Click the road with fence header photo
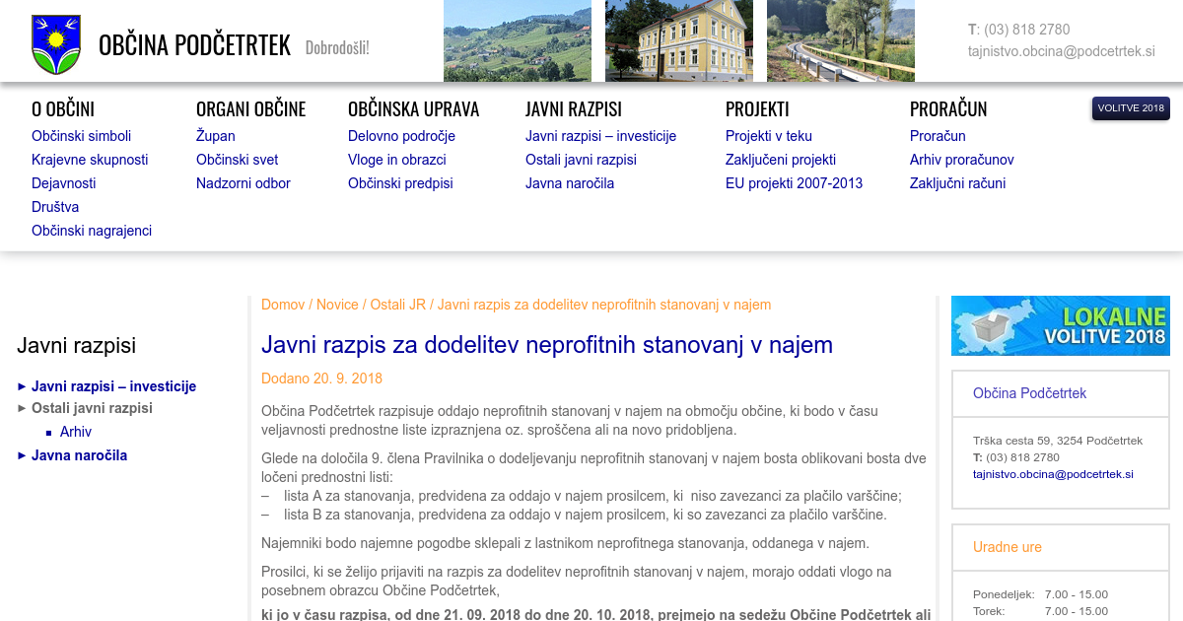This screenshot has width=1183, height=621. pyautogui.click(x=840, y=40)
